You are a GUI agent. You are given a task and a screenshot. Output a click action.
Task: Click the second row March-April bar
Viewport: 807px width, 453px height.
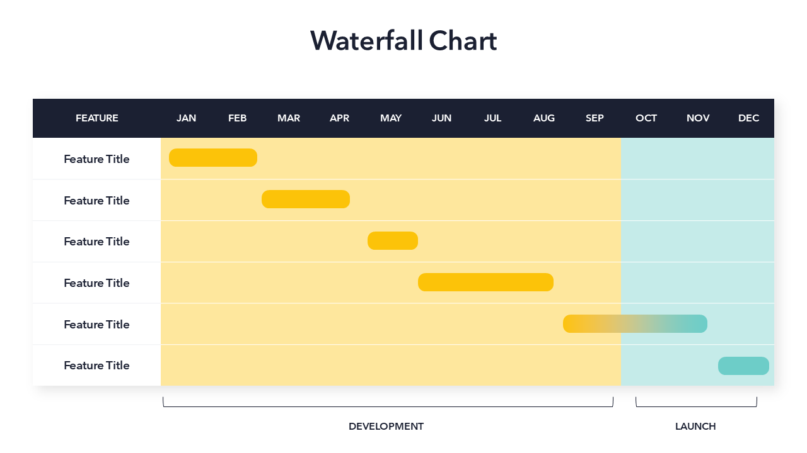[x=306, y=199]
